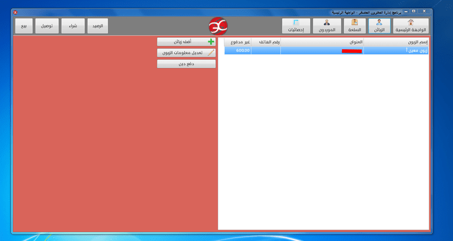This screenshot has width=453, height=241.
Task: Click the green plus icon
Action: (211, 42)
